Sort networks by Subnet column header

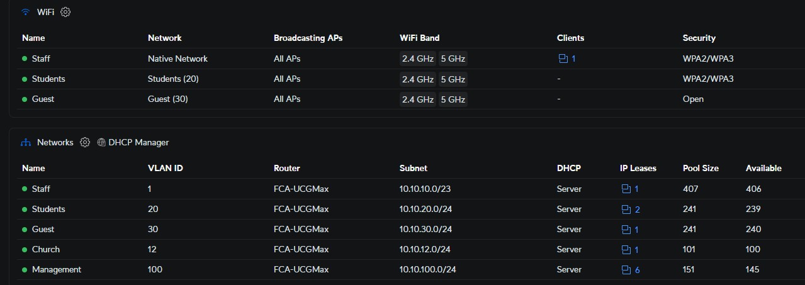(x=413, y=168)
